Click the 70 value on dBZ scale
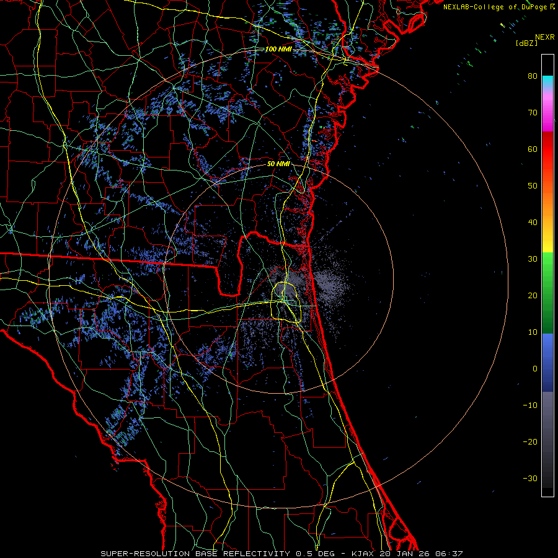Viewport: 558px width, 558px height. [x=533, y=112]
